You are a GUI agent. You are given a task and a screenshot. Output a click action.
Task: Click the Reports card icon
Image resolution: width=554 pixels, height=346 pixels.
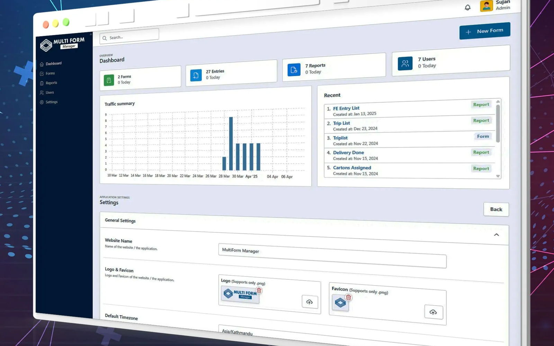point(294,70)
